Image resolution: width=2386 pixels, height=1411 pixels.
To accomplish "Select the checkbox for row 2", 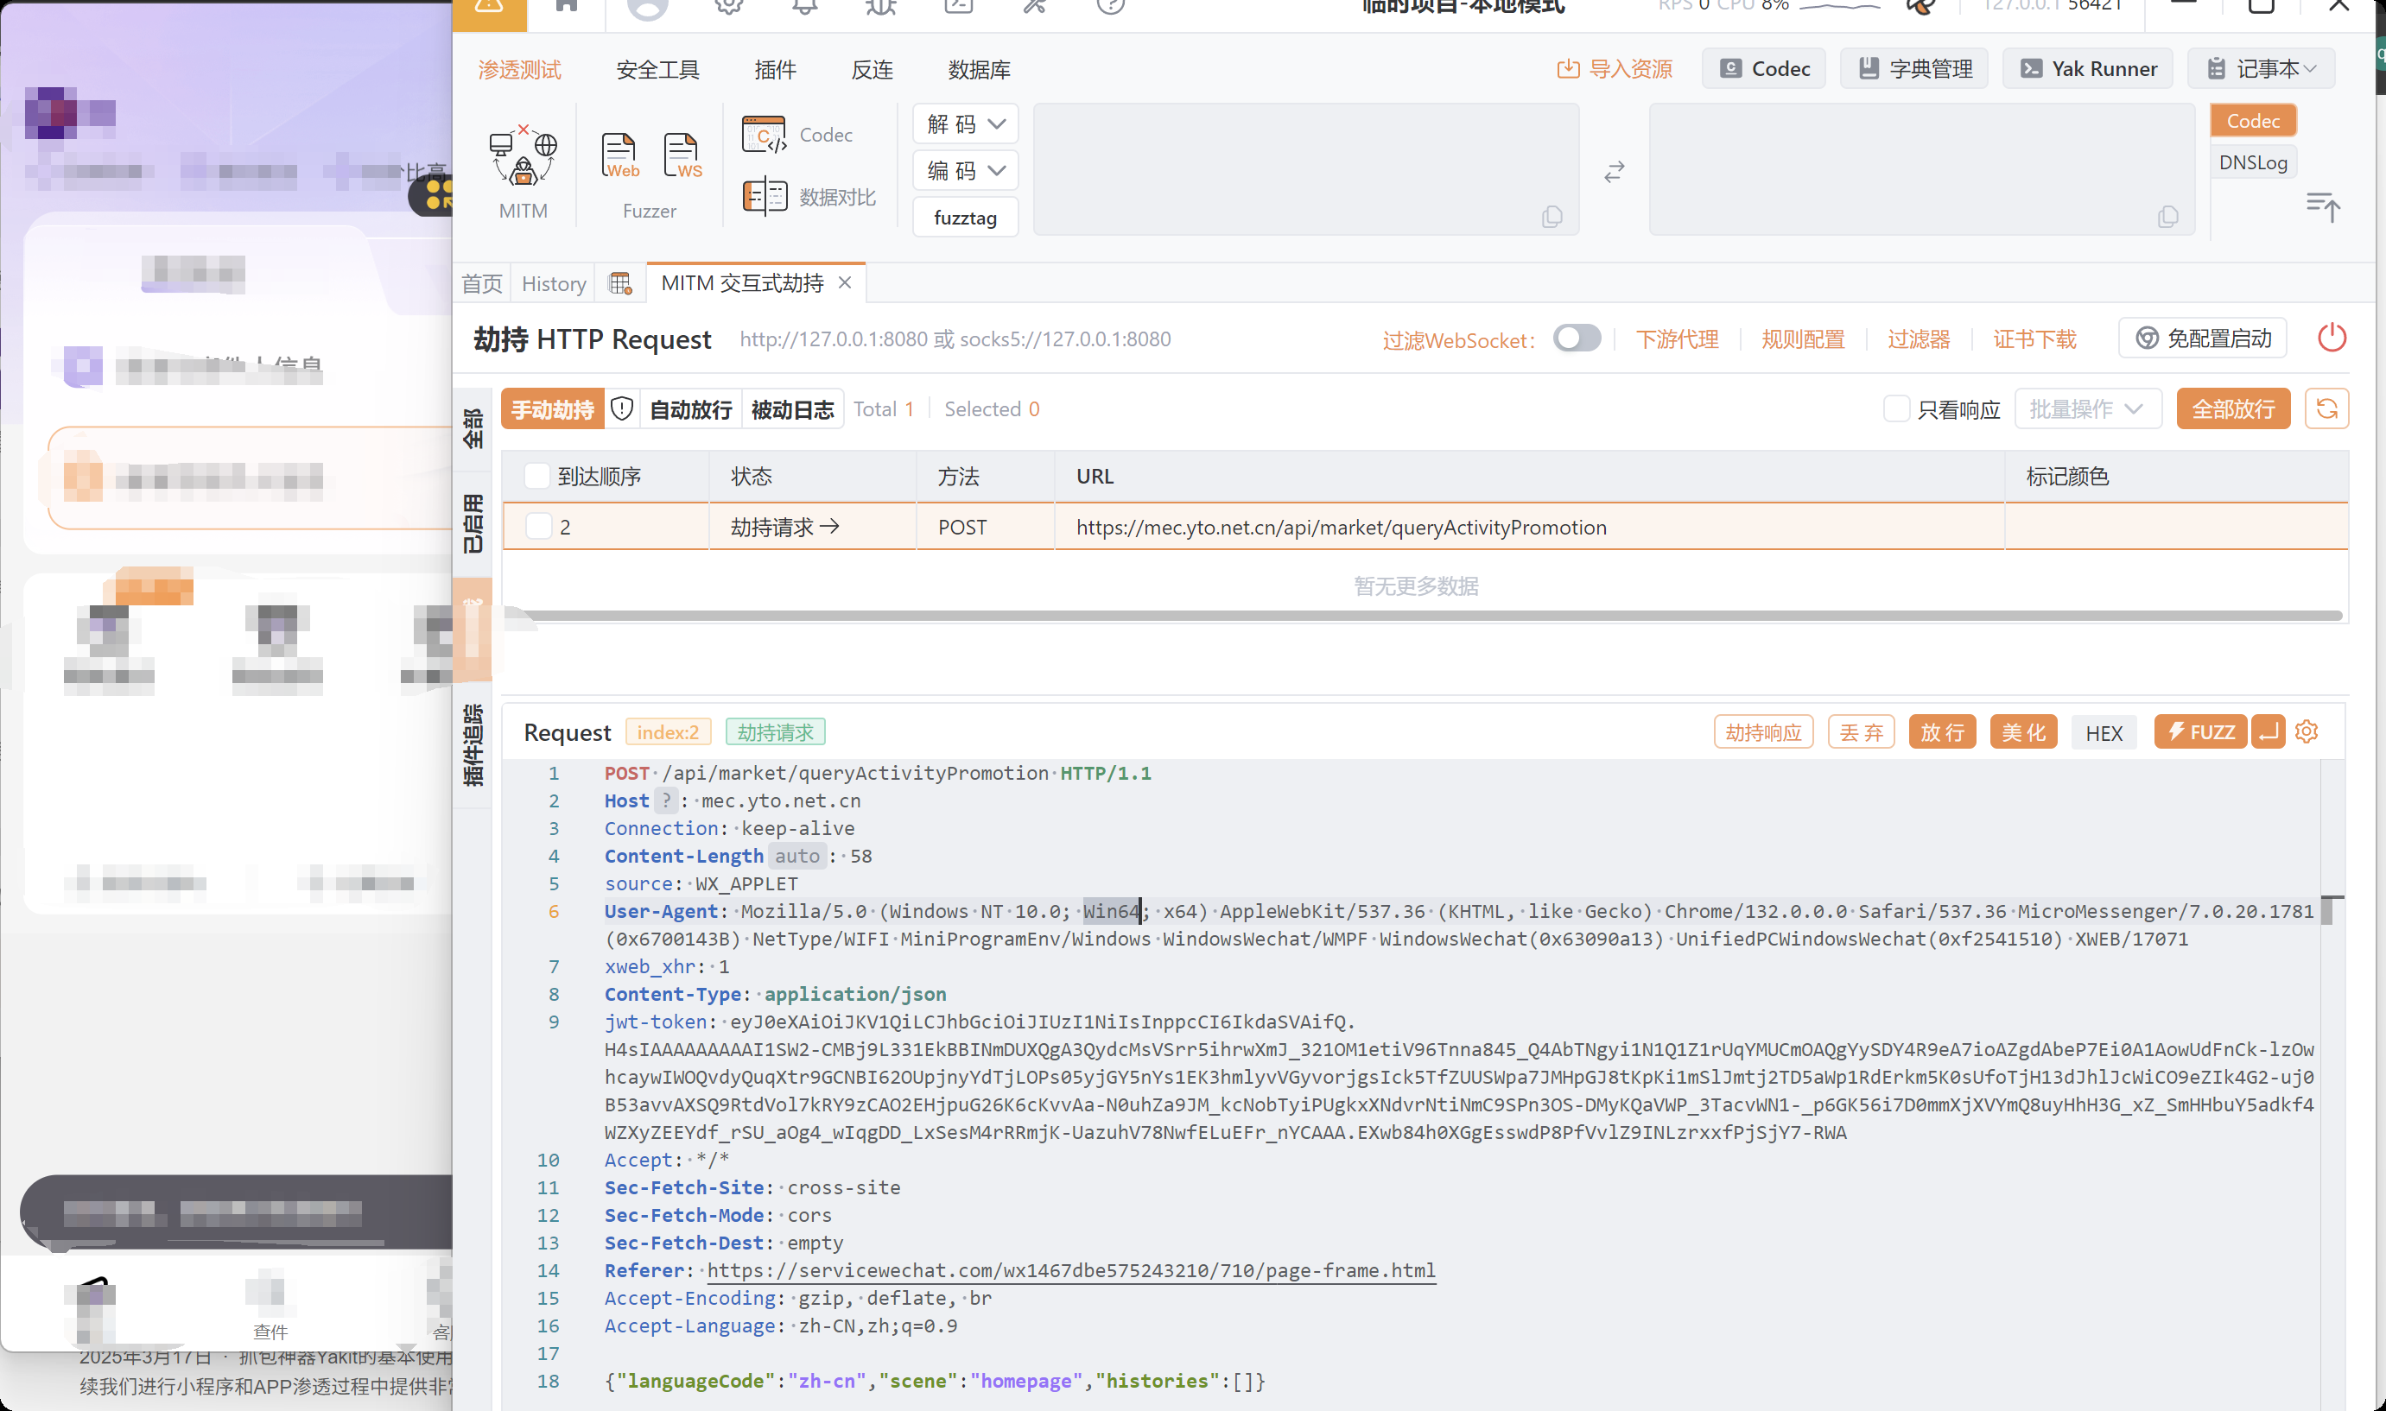I will (539, 527).
